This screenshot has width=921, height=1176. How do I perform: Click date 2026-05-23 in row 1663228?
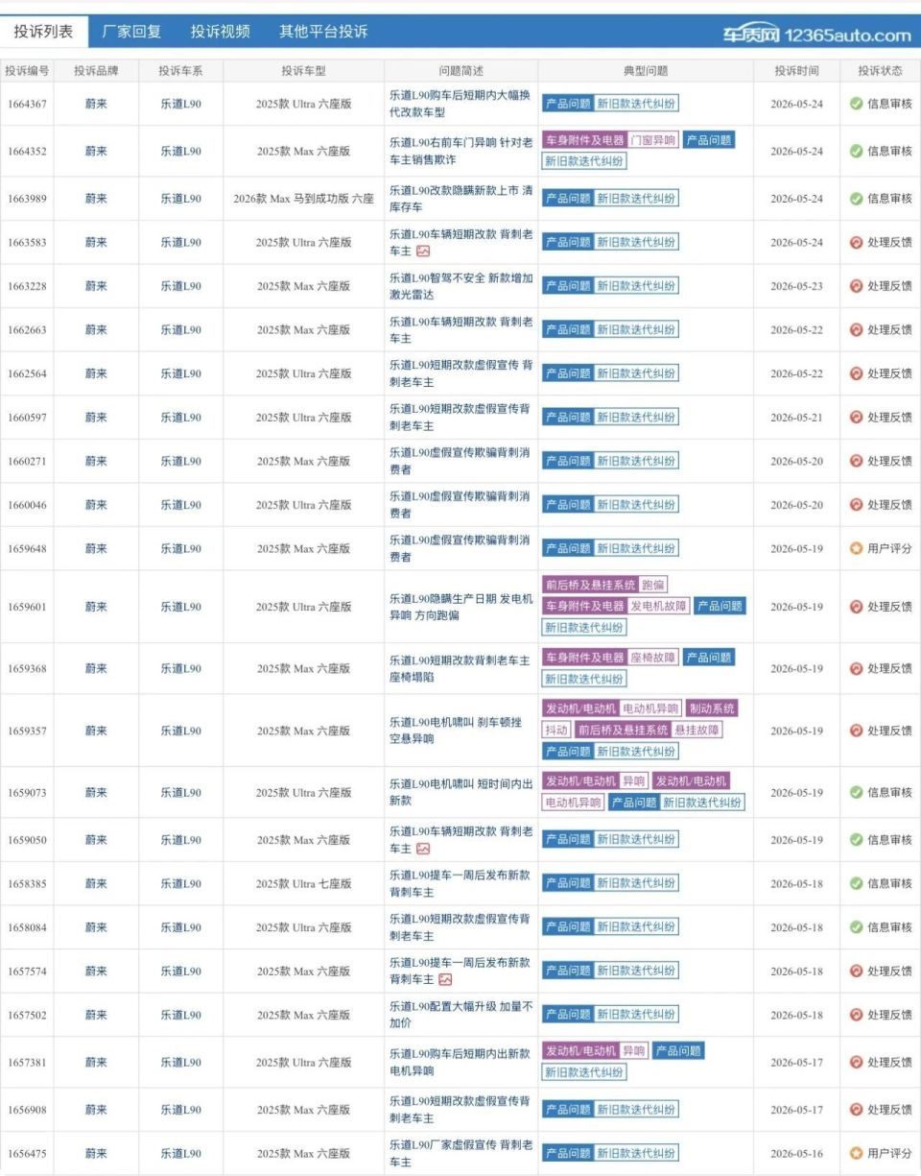click(797, 286)
